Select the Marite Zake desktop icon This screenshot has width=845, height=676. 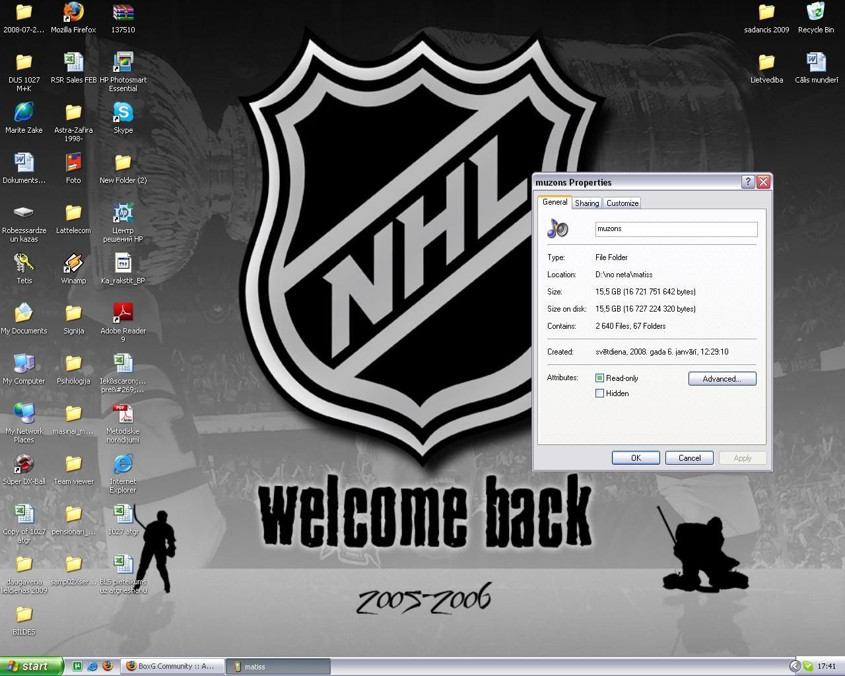click(24, 118)
